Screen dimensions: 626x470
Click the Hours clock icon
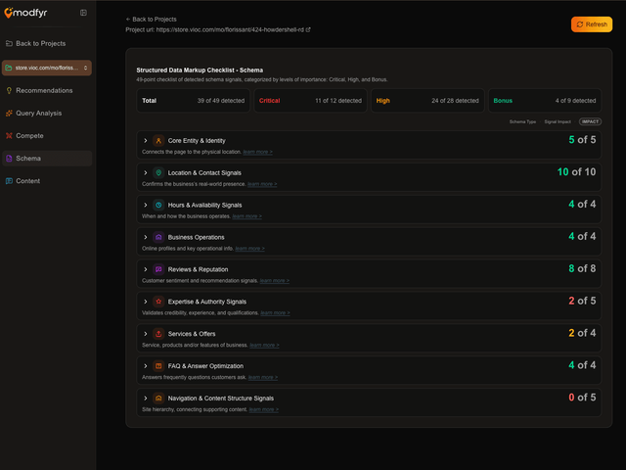pos(158,205)
